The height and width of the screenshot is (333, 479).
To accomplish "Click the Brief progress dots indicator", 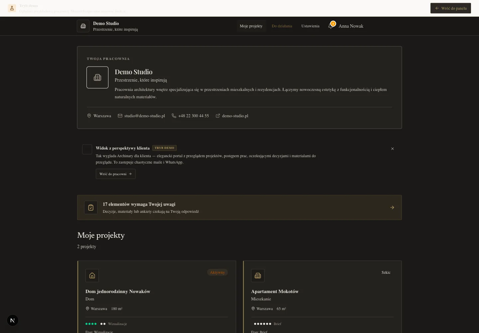I will 262,324.
